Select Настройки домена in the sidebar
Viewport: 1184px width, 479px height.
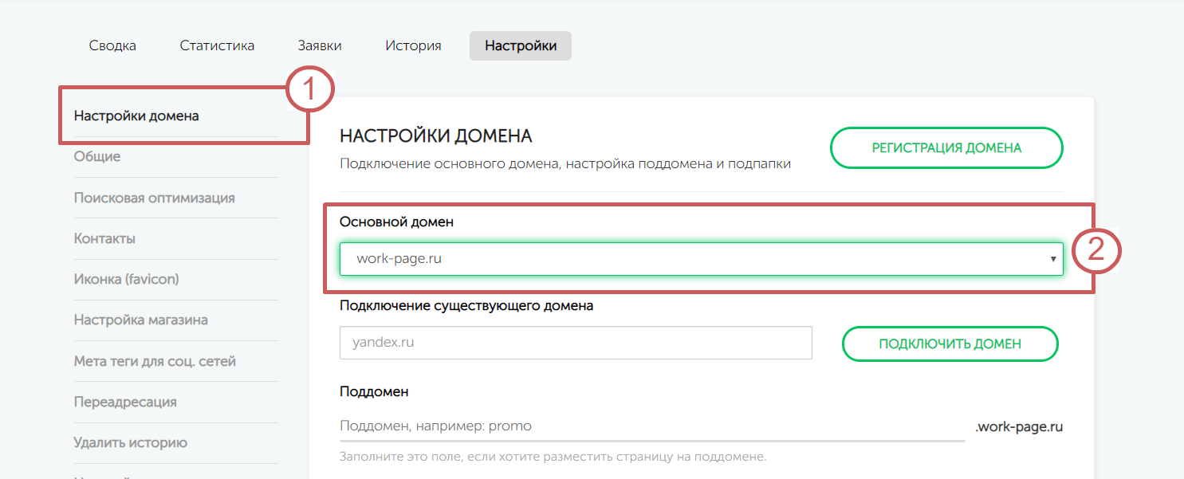coord(136,116)
